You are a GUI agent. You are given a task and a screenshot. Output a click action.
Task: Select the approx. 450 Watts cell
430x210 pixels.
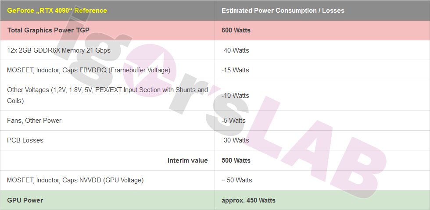tap(248, 200)
